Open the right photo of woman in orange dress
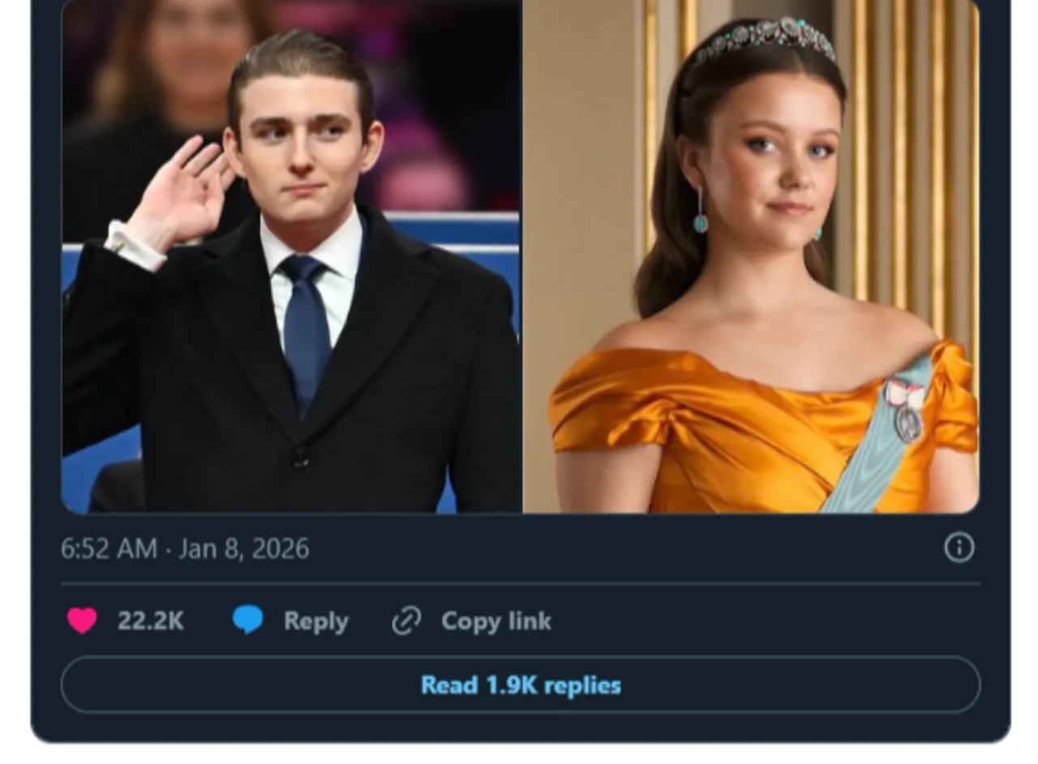 pyautogui.click(x=751, y=324)
